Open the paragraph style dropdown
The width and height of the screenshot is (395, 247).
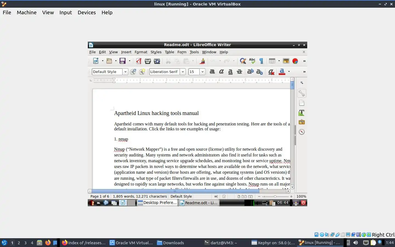[125, 72]
